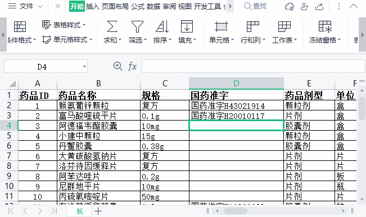Click the 查找 search box
The width and height of the screenshot is (366, 217).
pyautogui.click(x=255, y=6)
